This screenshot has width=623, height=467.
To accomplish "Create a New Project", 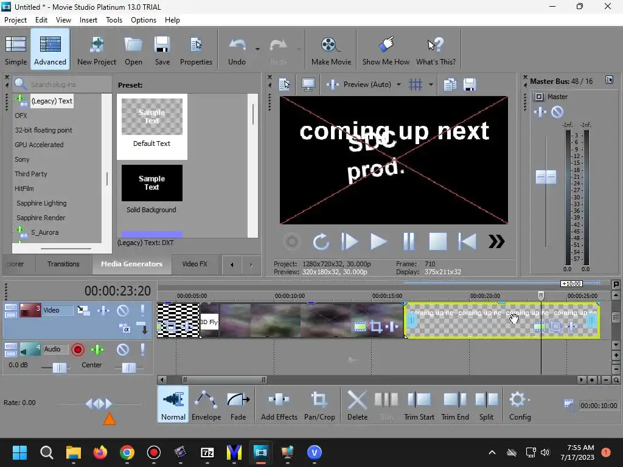I will coord(97,50).
